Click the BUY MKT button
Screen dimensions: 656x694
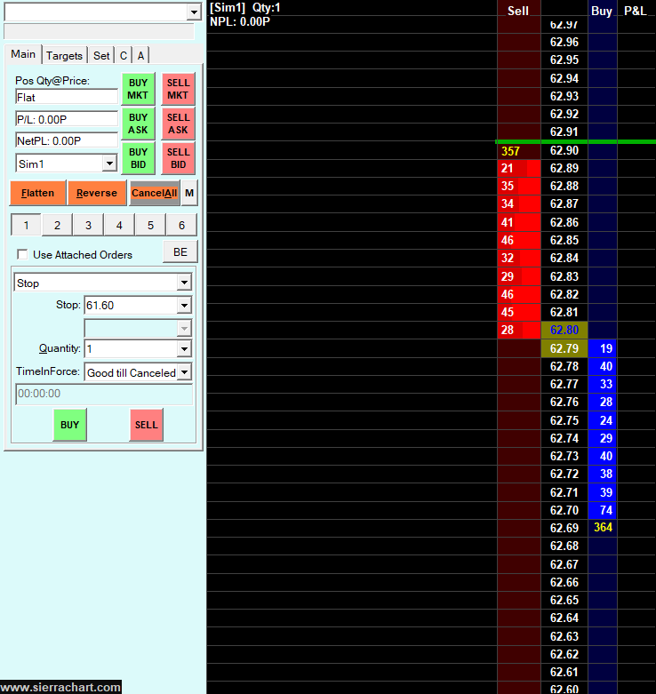(x=138, y=89)
